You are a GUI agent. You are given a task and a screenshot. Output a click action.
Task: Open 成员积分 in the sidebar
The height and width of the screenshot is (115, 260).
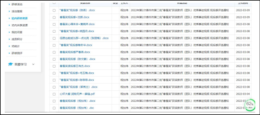coord(17,39)
